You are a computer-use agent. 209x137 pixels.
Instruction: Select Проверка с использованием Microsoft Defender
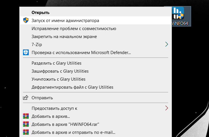pyautogui.click(x=95, y=53)
